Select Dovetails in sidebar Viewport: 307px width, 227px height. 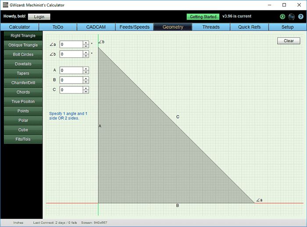pos(23,64)
